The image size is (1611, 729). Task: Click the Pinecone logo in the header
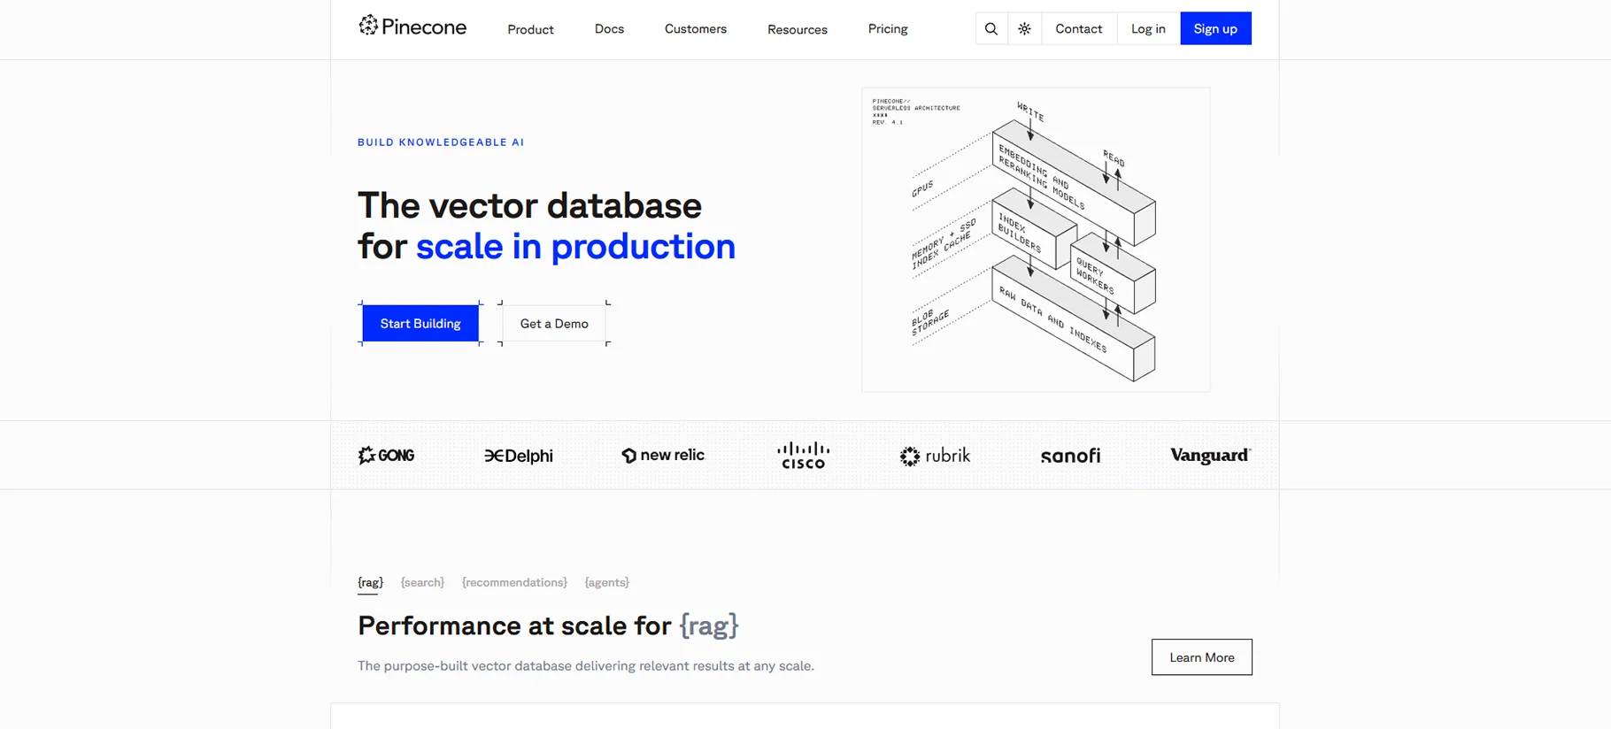click(412, 27)
